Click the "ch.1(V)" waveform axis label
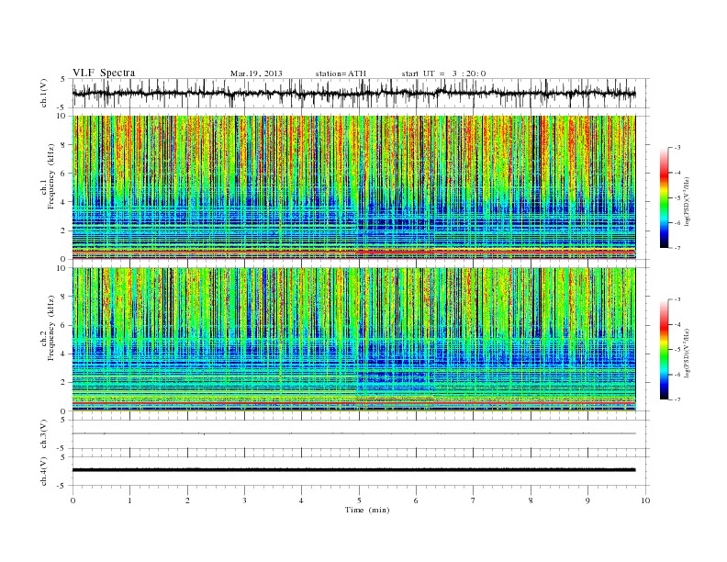Screen dimensions: 727x562 (x=44, y=93)
